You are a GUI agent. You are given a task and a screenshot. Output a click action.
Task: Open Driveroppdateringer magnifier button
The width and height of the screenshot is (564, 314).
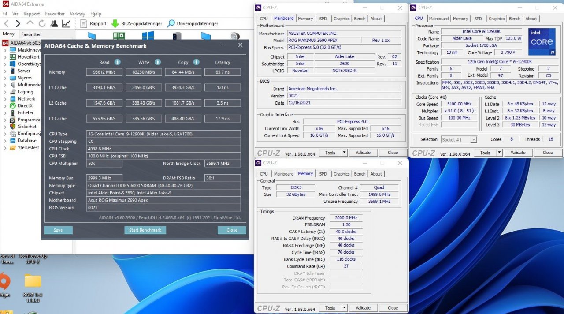pos(171,23)
